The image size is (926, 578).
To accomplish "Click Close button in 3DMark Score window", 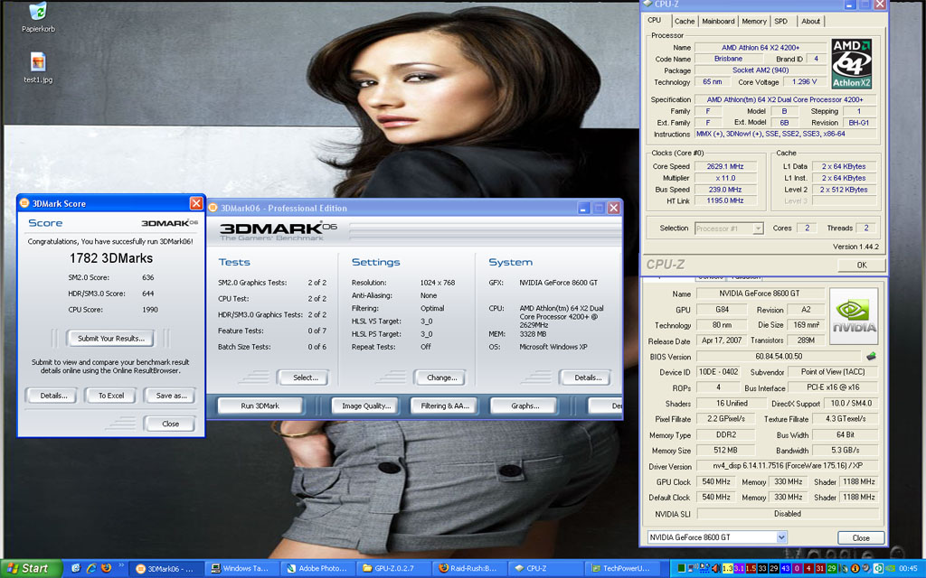I will pyautogui.click(x=170, y=424).
